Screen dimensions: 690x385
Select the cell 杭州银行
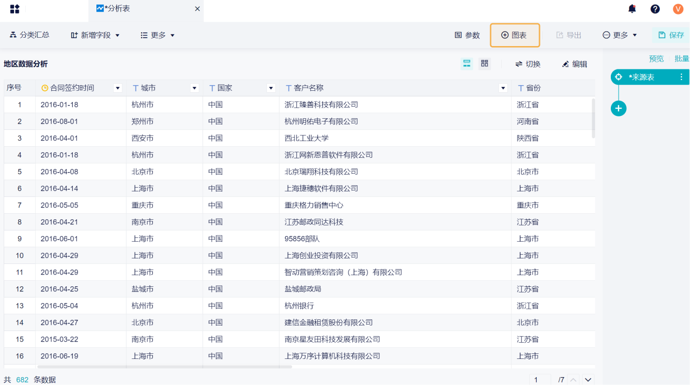coord(396,306)
